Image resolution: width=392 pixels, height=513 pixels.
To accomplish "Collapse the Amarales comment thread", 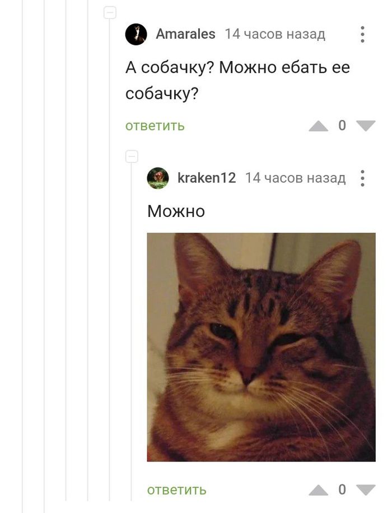I will [110, 13].
